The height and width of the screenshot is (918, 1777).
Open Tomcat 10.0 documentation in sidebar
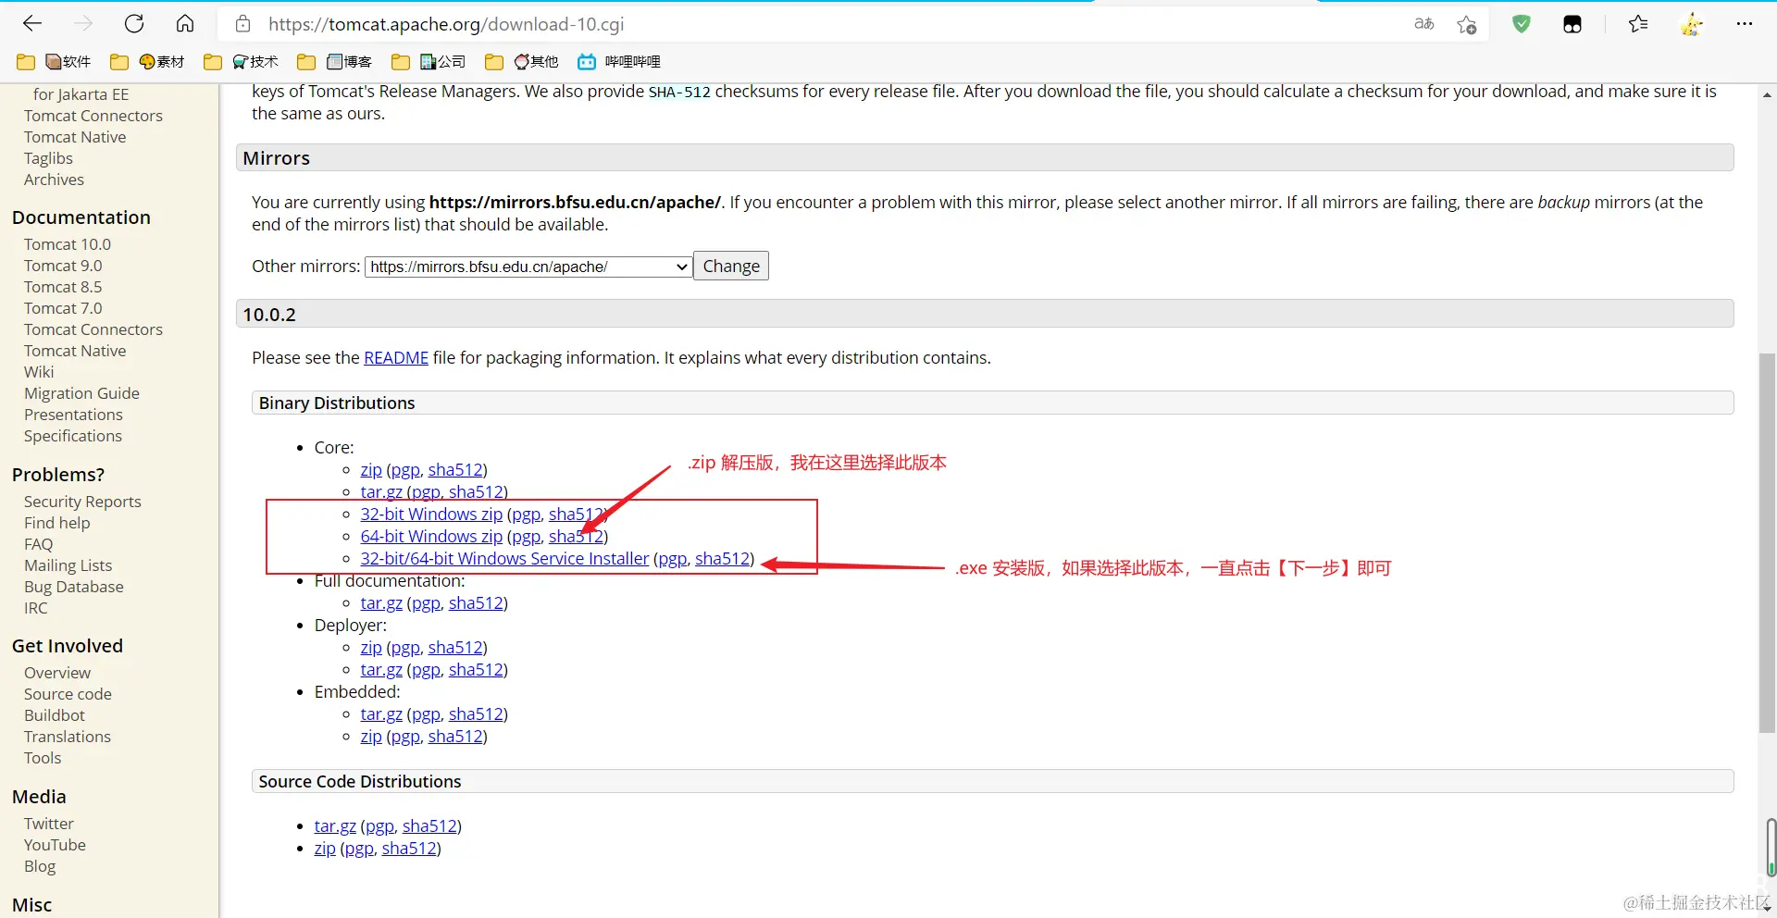68,244
